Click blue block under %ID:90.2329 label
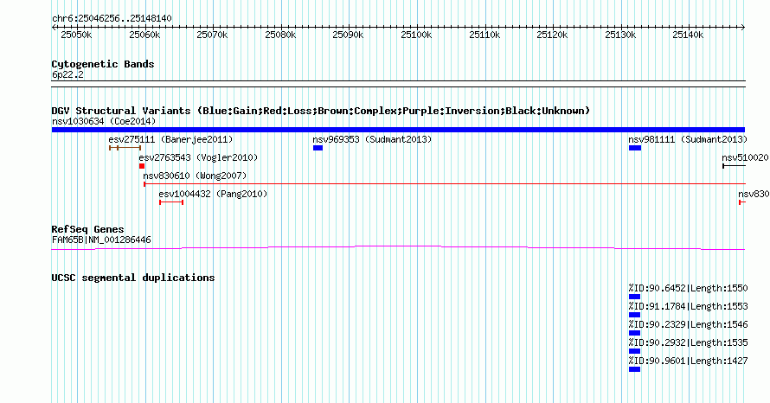The image size is (770, 403). (x=634, y=333)
